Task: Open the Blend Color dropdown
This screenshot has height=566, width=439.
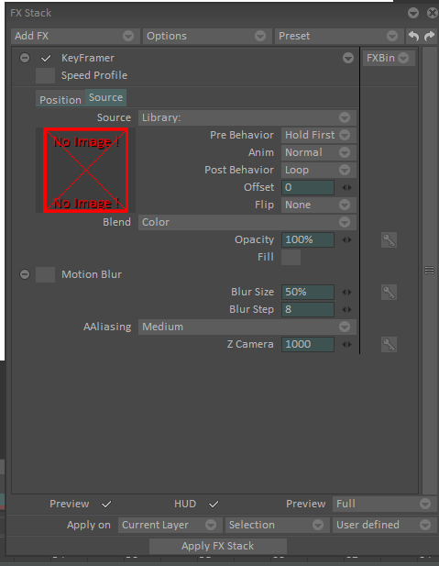Action: click(x=247, y=222)
